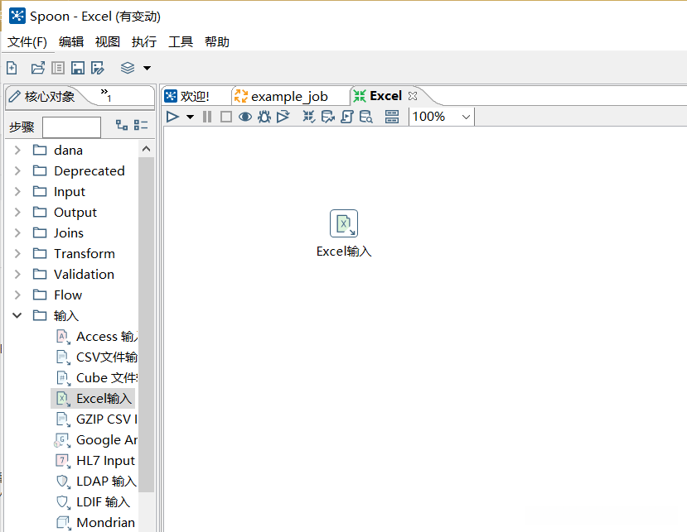Expand the Validation folder
This screenshot has width=687, height=532.
tap(17, 275)
